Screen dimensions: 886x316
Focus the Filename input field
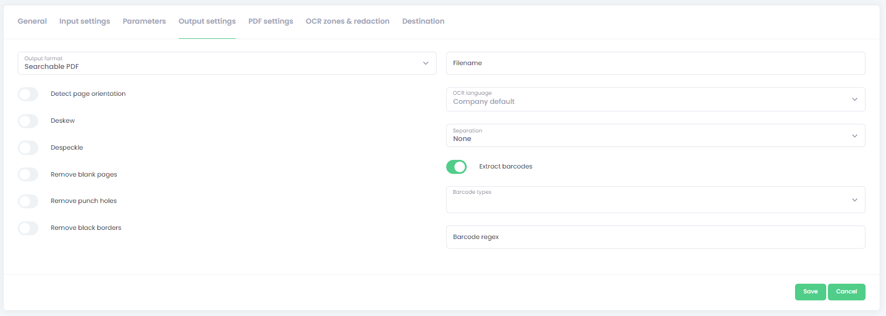(x=656, y=63)
